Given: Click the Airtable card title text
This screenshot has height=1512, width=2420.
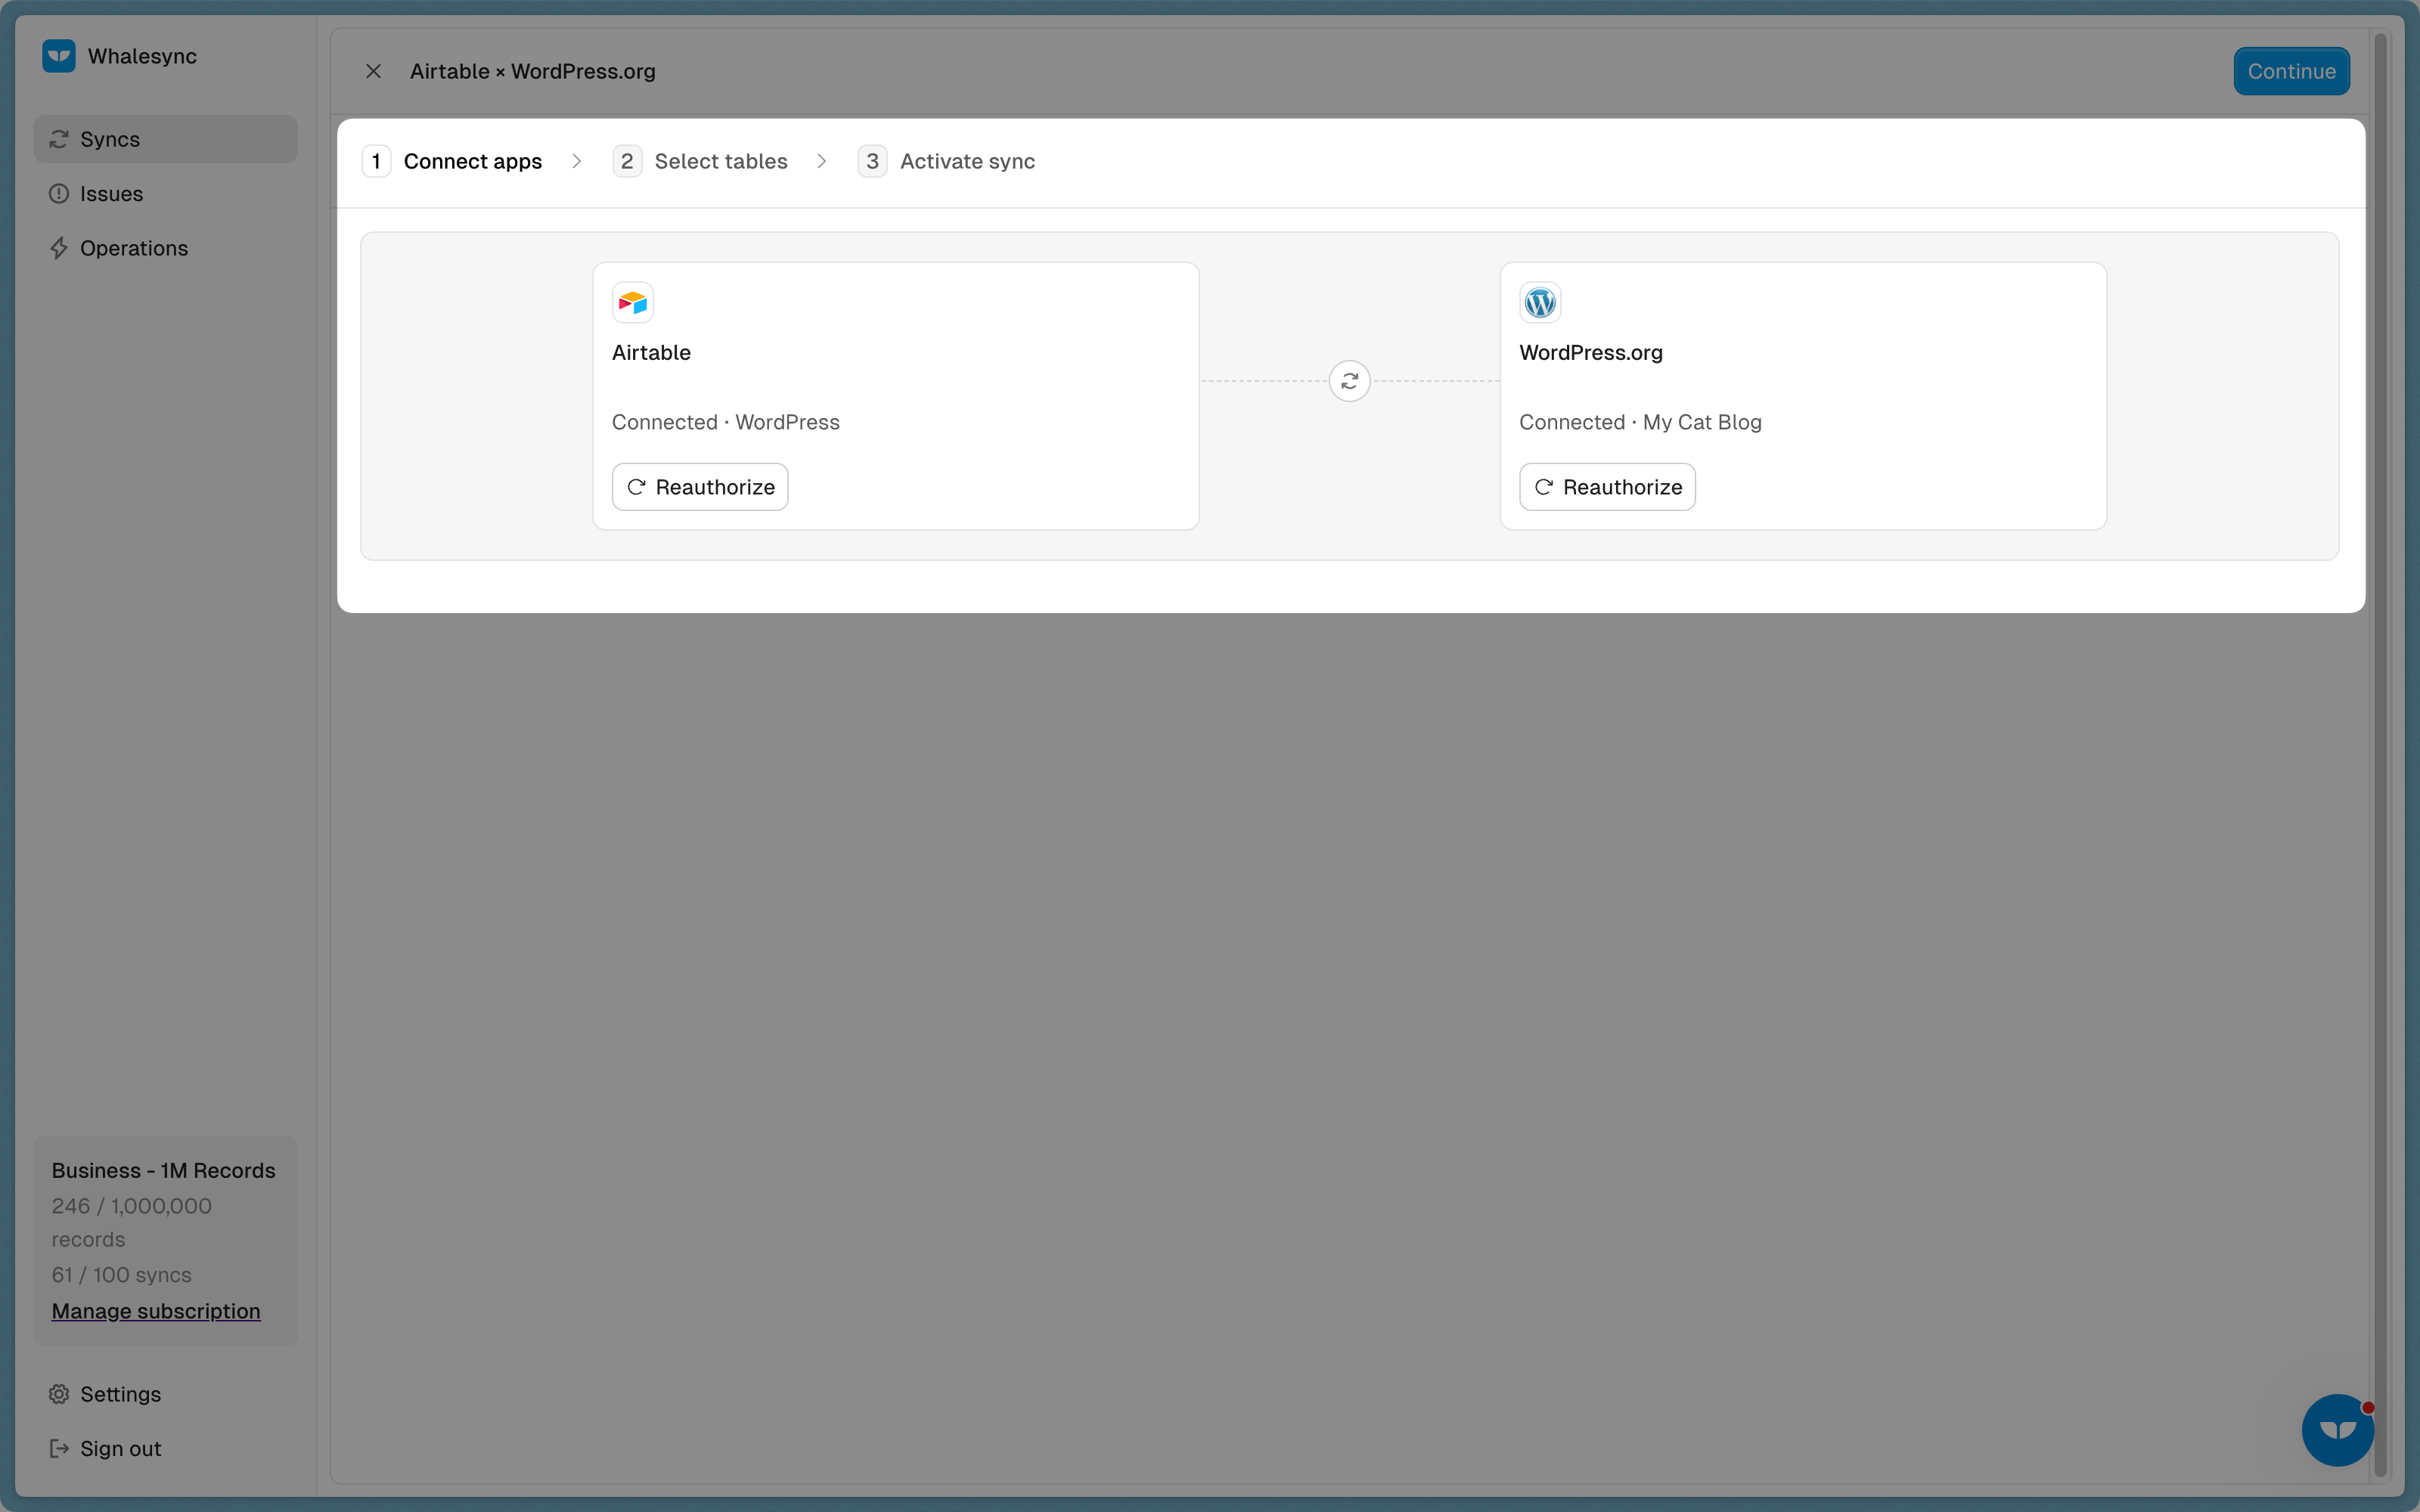Looking at the screenshot, I should [x=651, y=353].
